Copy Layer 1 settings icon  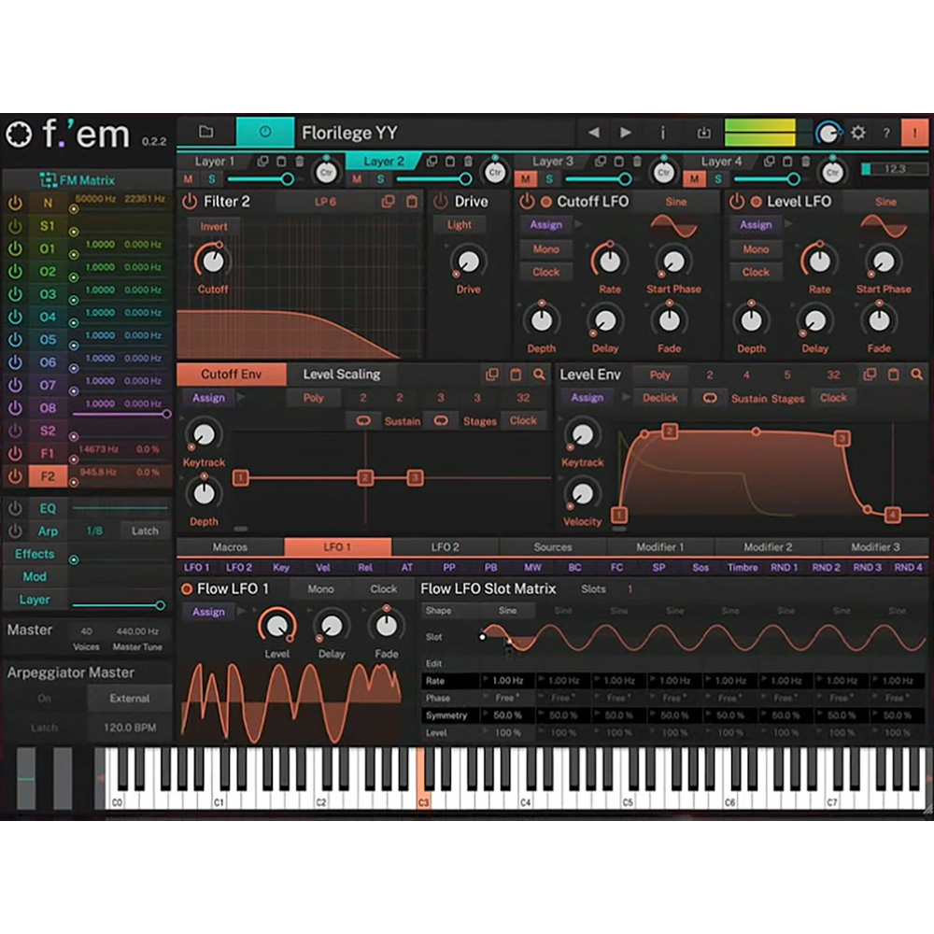(x=262, y=161)
